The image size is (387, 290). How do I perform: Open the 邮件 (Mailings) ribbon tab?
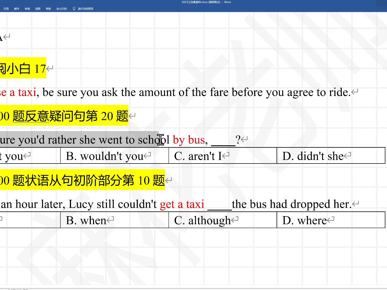(17, 9)
